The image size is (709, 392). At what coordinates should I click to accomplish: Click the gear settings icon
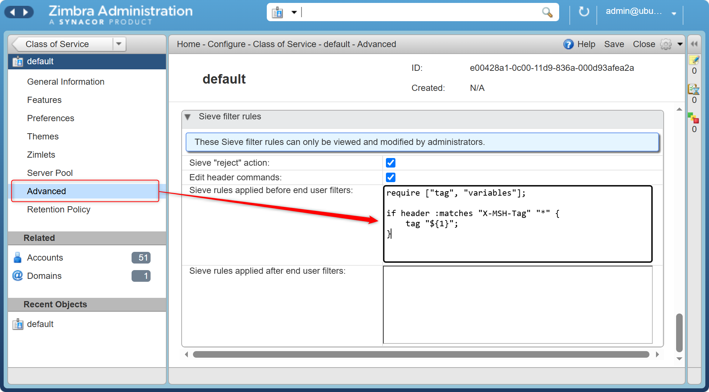[x=666, y=44]
